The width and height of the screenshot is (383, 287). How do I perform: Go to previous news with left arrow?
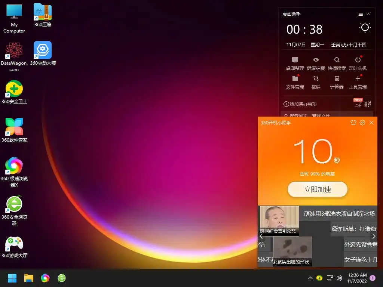tap(261, 236)
